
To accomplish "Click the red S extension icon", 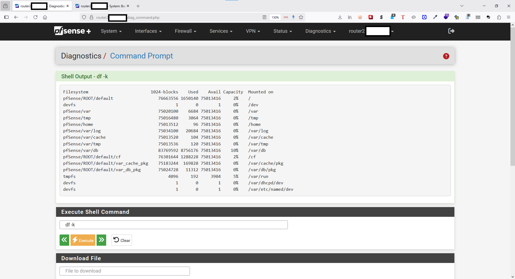I will [x=371, y=17].
